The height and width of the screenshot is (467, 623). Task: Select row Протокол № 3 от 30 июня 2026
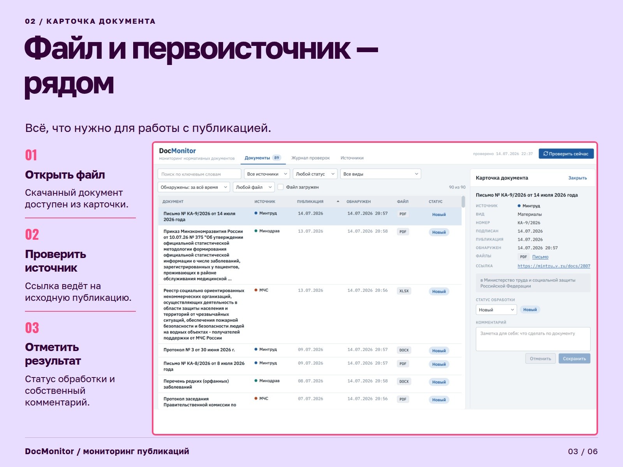[x=310, y=350]
